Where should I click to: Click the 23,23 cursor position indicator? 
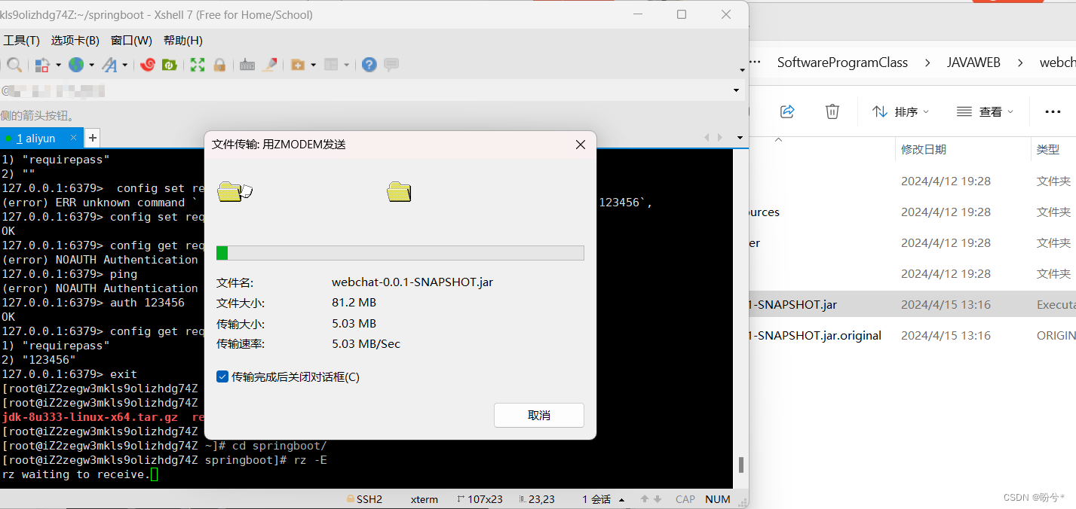[x=537, y=499]
